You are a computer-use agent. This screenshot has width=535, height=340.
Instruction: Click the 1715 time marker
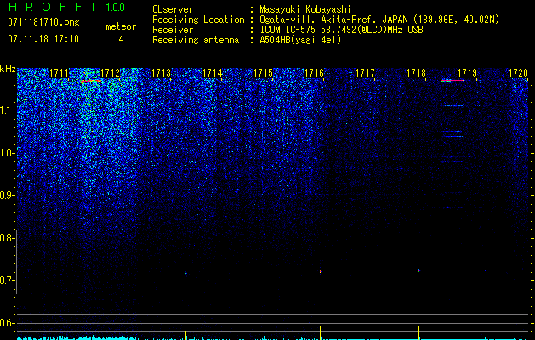[x=264, y=73]
